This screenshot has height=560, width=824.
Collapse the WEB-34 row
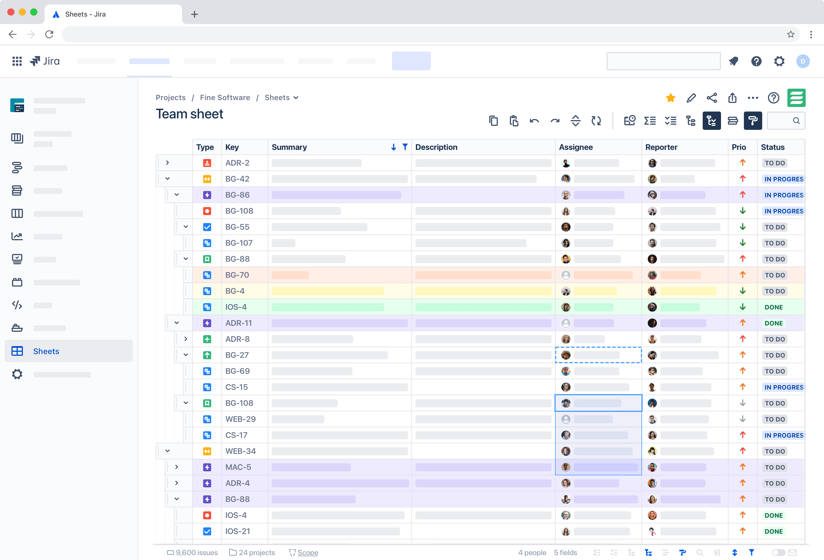pos(167,451)
